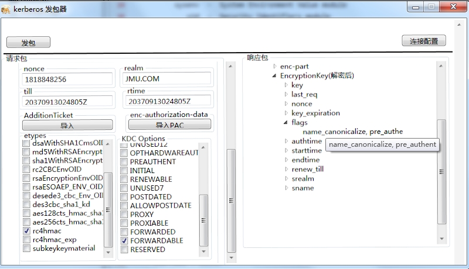Click the 发包 send packet button
Viewport: 469px width, 269px height.
pyautogui.click(x=28, y=43)
